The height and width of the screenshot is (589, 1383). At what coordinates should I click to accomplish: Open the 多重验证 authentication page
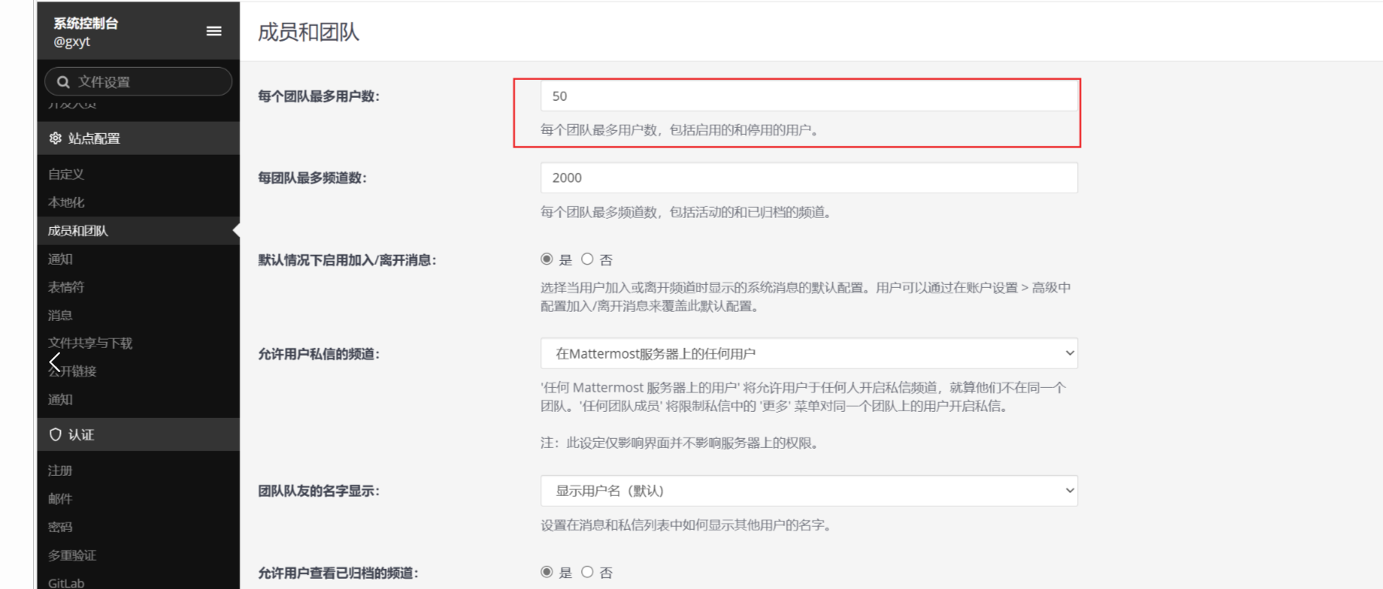point(72,555)
